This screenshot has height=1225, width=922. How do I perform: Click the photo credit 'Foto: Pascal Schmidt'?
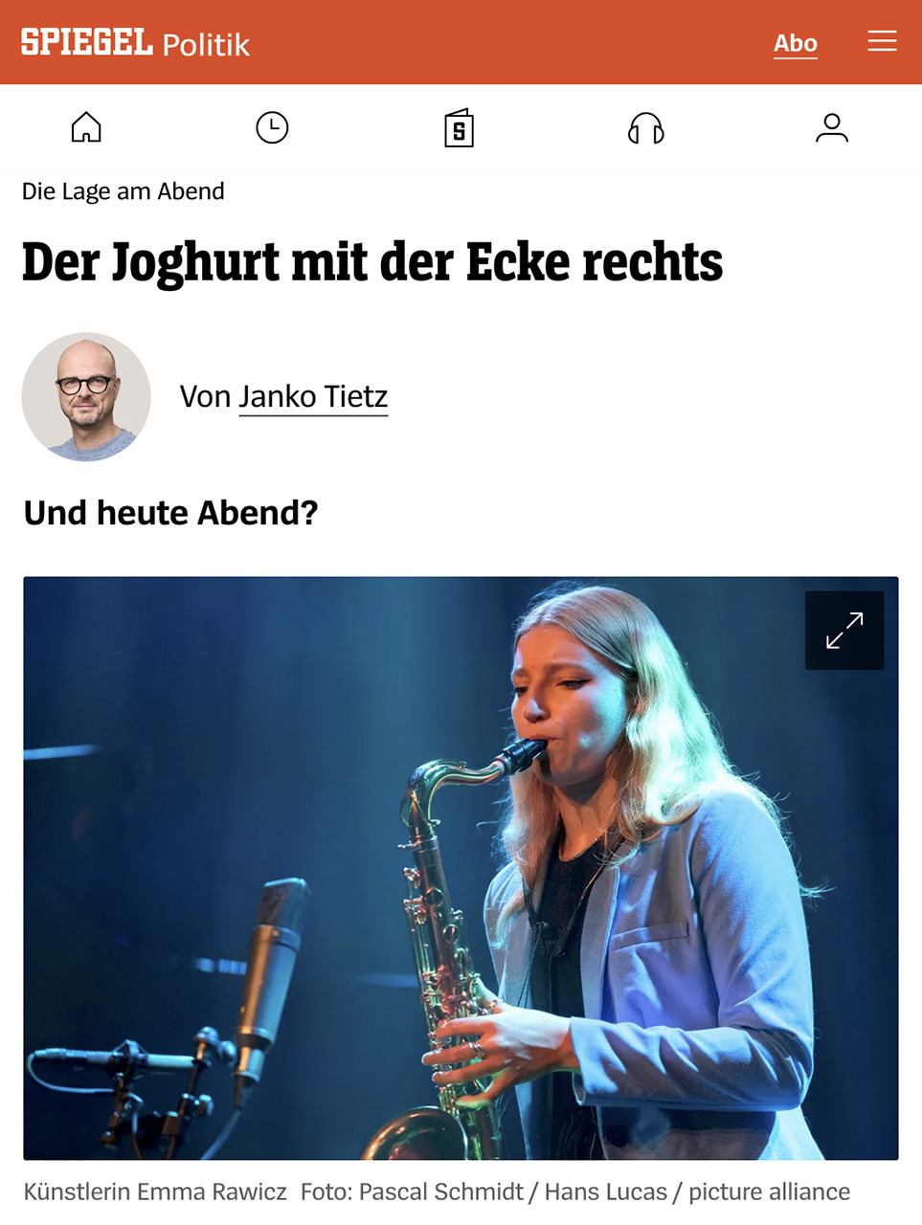(412, 1192)
